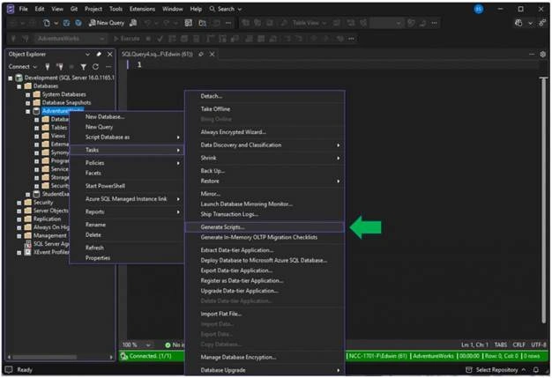Click the Ln: 1, Ch: 1 position indicator
552x378 pixels.
point(474,345)
